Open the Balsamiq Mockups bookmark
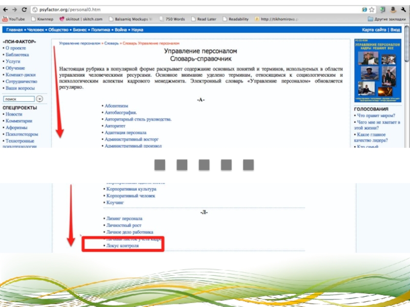 coord(131,19)
